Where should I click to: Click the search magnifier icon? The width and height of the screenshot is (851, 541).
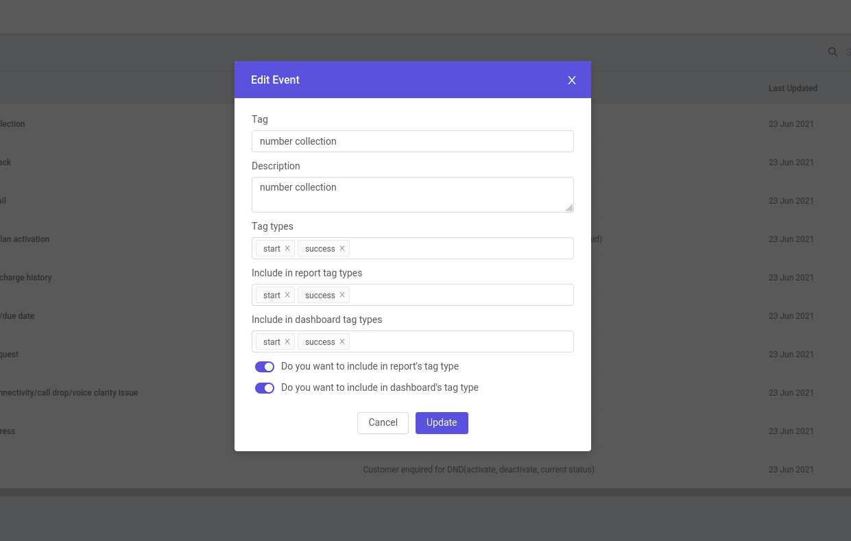tap(833, 52)
